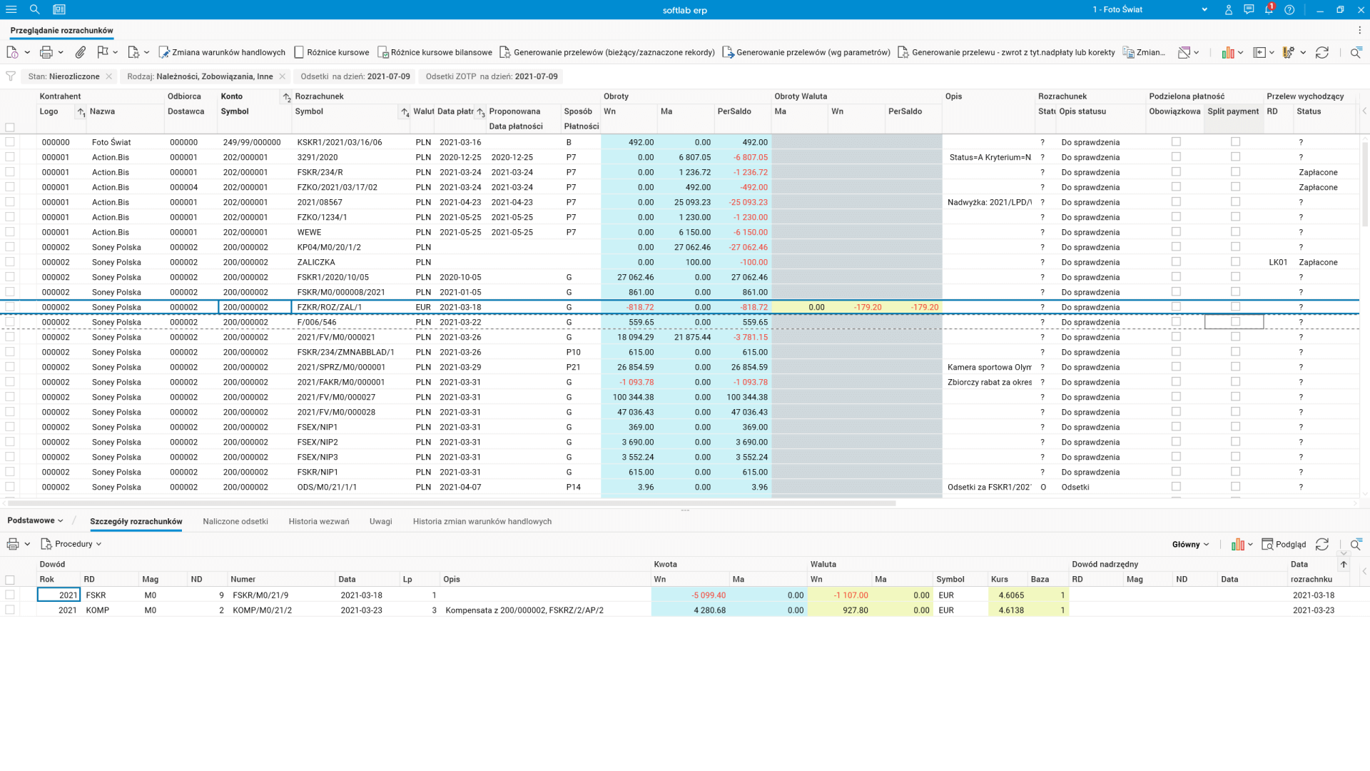
Task: Click the top toolbar printer icon
Action: [x=46, y=52]
